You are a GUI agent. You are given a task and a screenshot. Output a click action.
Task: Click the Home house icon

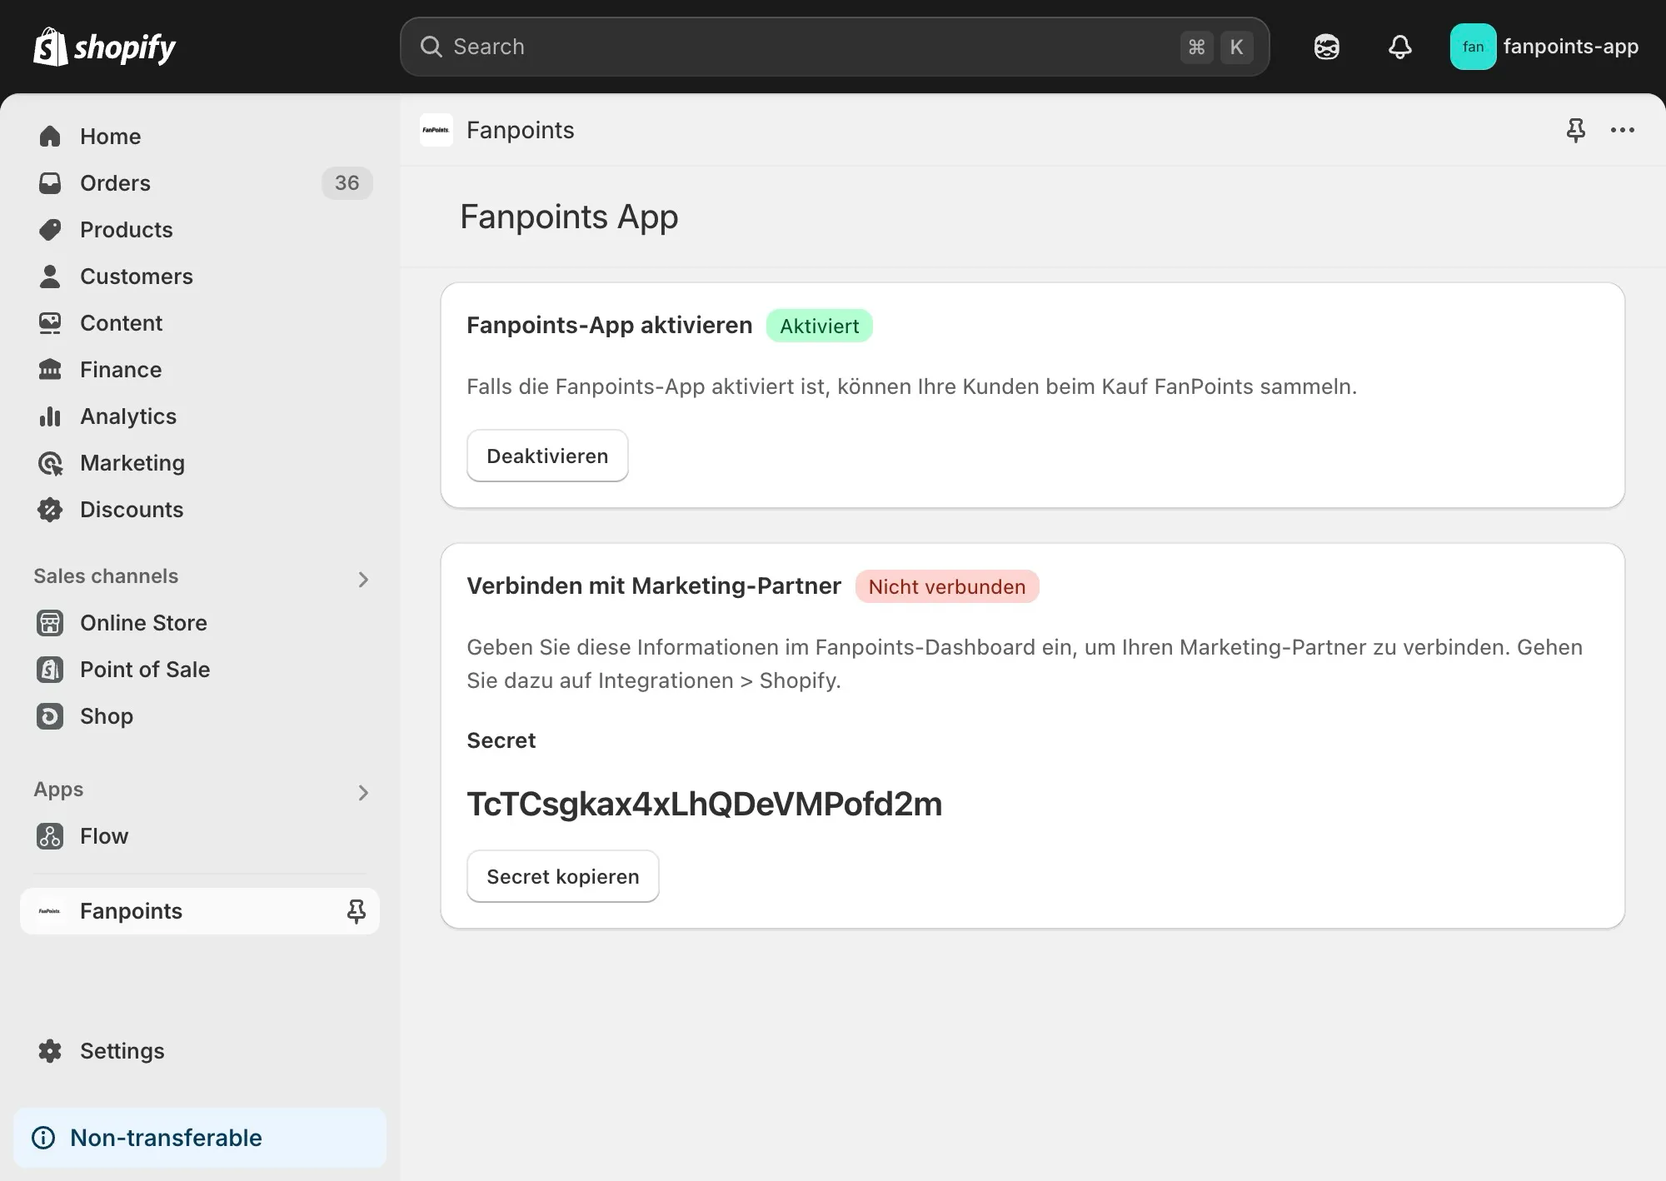click(50, 136)
